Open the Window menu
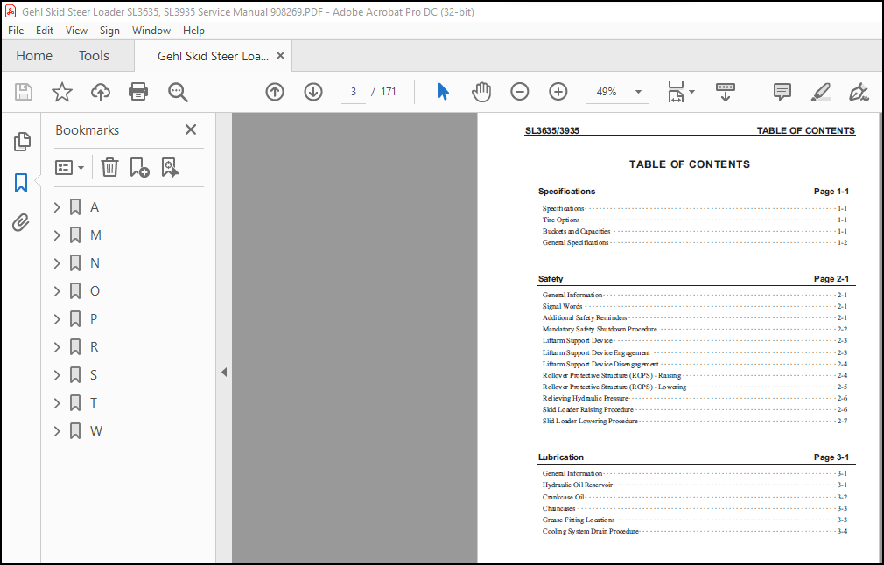Screen dimensions: 884x565 (x=151, y=31)
